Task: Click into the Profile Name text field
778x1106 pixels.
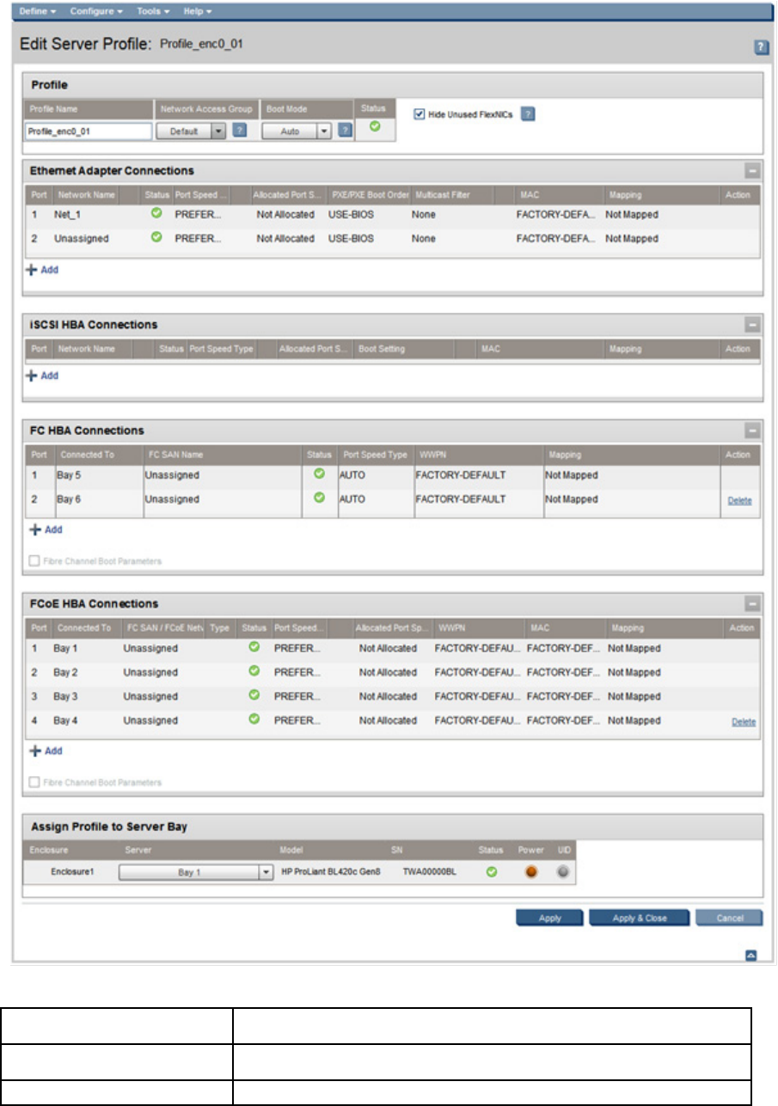Action: [89, 131]
